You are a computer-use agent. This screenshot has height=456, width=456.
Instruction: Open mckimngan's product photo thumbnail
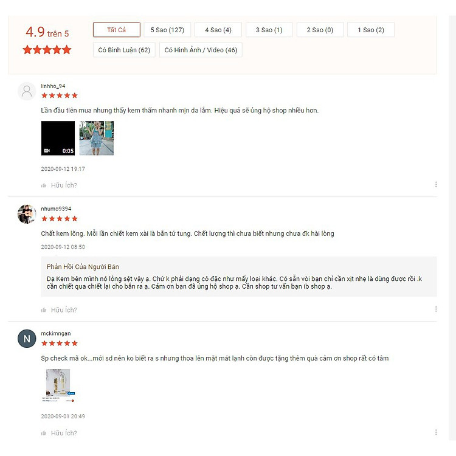click(58, 385)
